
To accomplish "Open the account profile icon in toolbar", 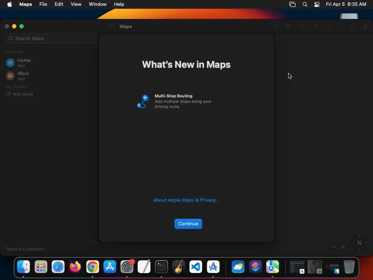I will (x=365, y=26).
